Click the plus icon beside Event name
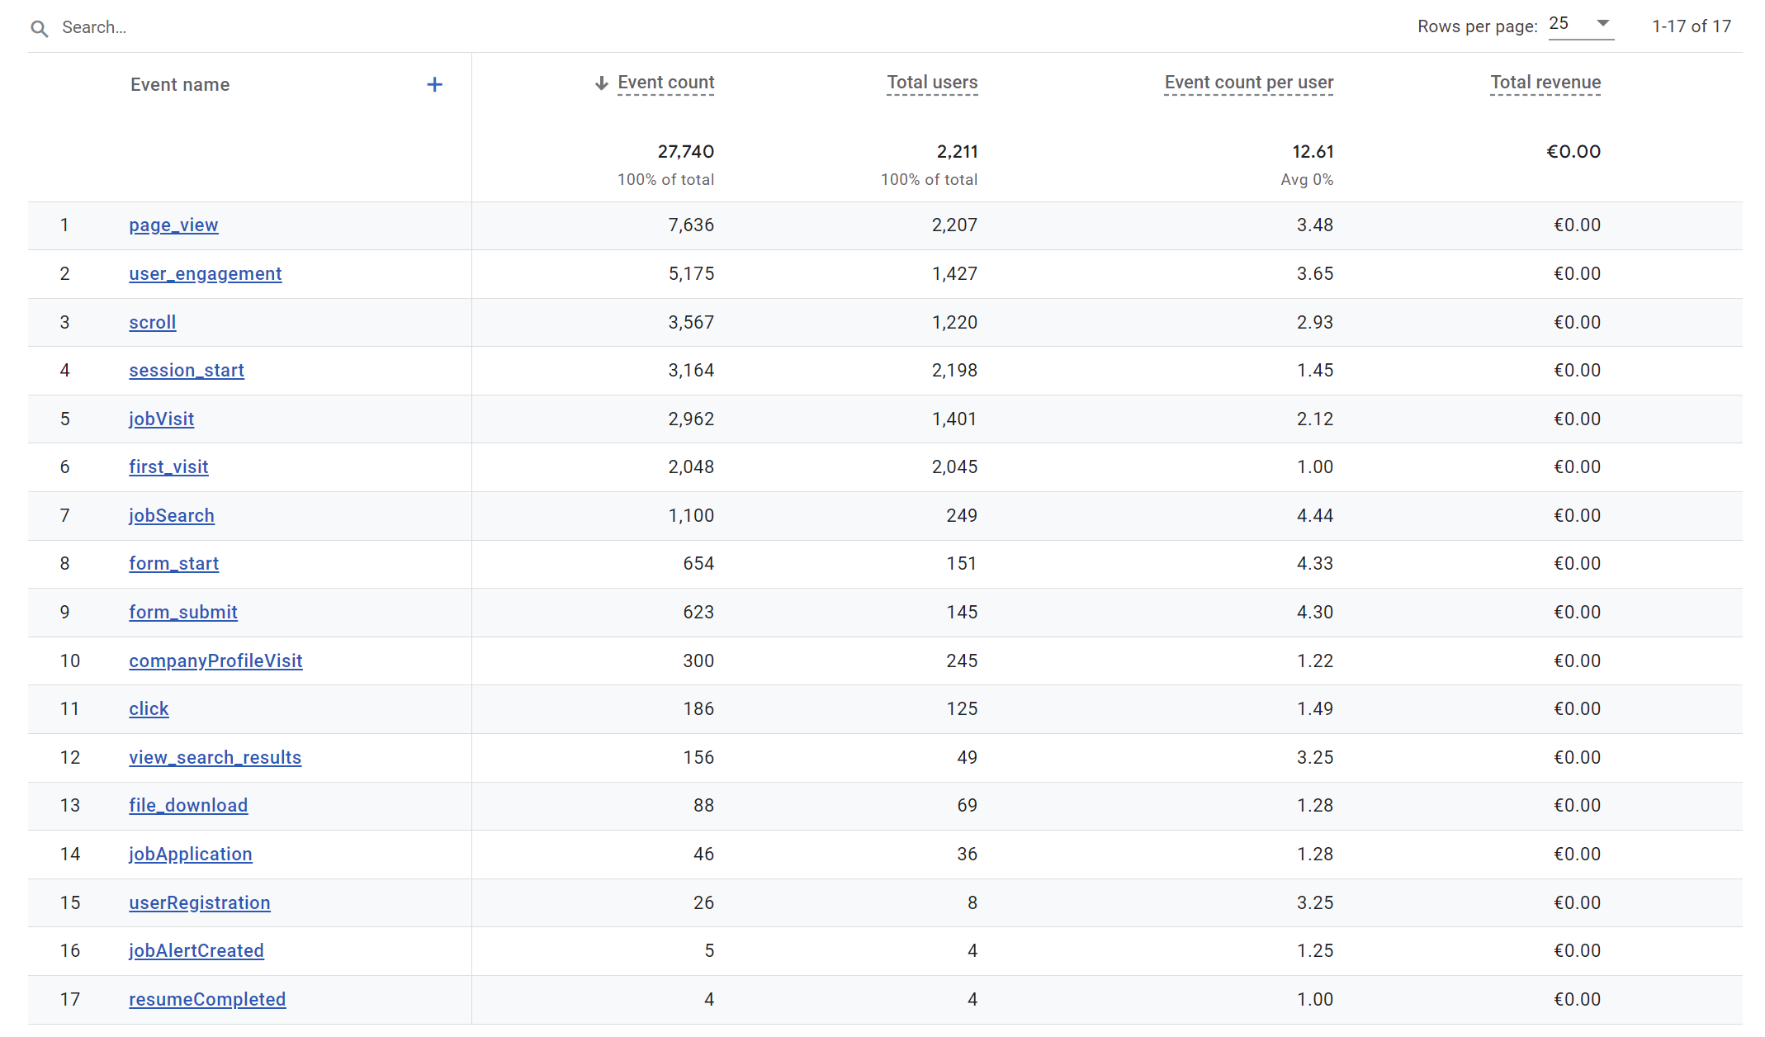The width and height of the screenshot is (1765, 1037). tap(434, 84)
